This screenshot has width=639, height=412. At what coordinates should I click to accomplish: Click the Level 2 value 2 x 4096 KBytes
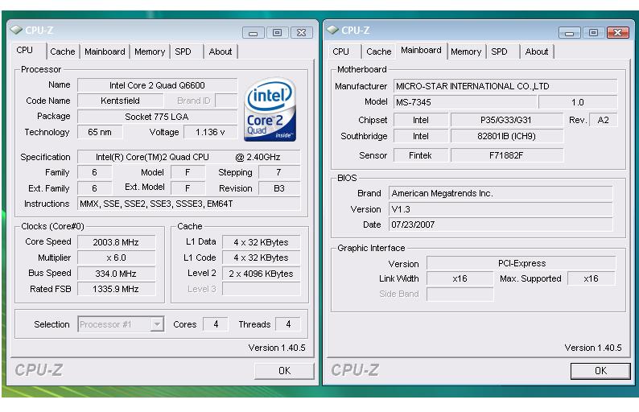262,274
